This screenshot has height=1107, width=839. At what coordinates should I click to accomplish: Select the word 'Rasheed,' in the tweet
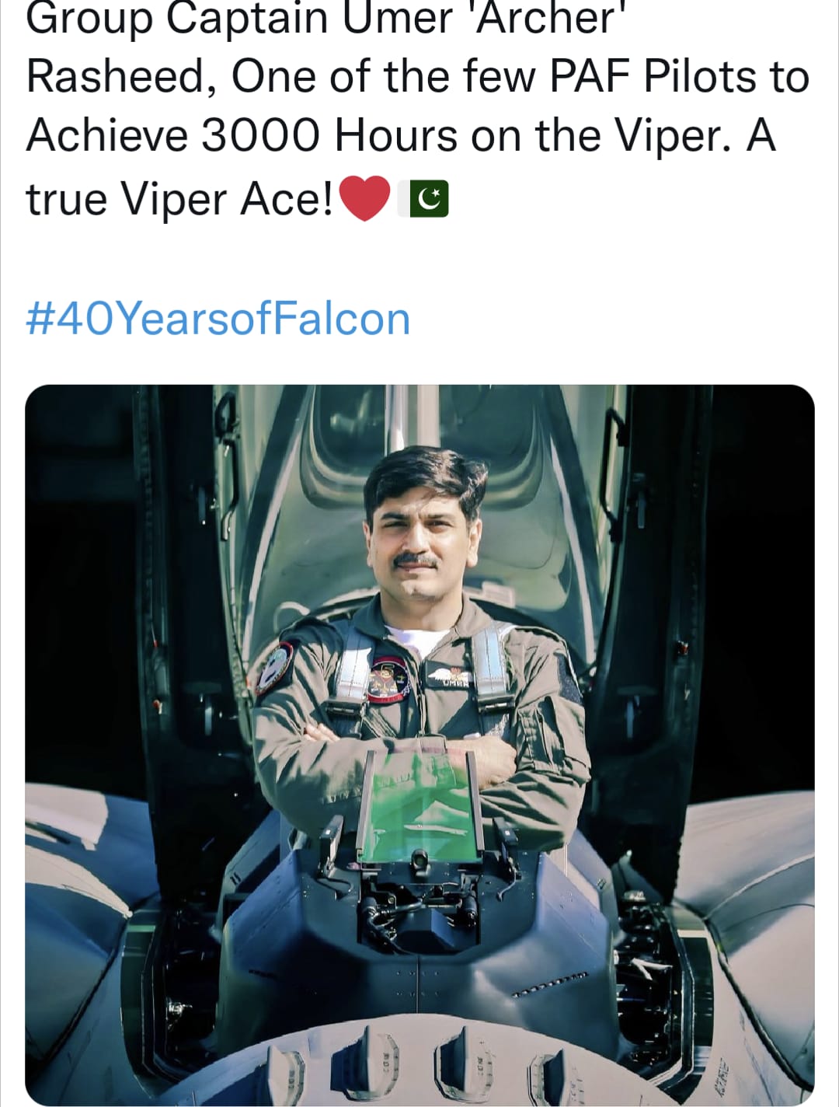(x=121, y=77)
